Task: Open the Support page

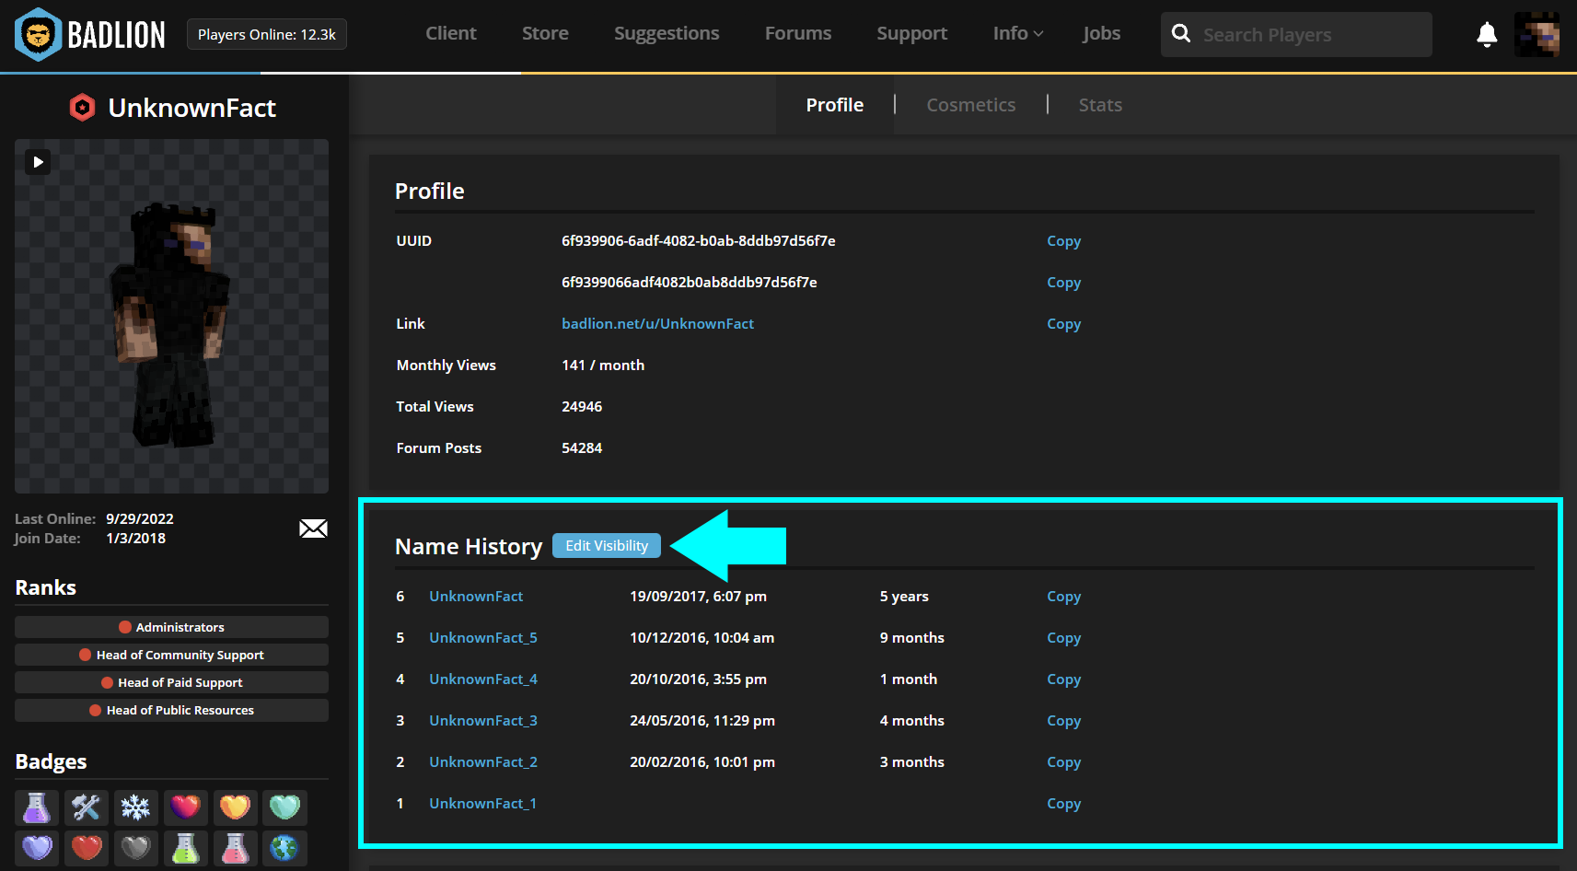Action: (x=911, y=34)
